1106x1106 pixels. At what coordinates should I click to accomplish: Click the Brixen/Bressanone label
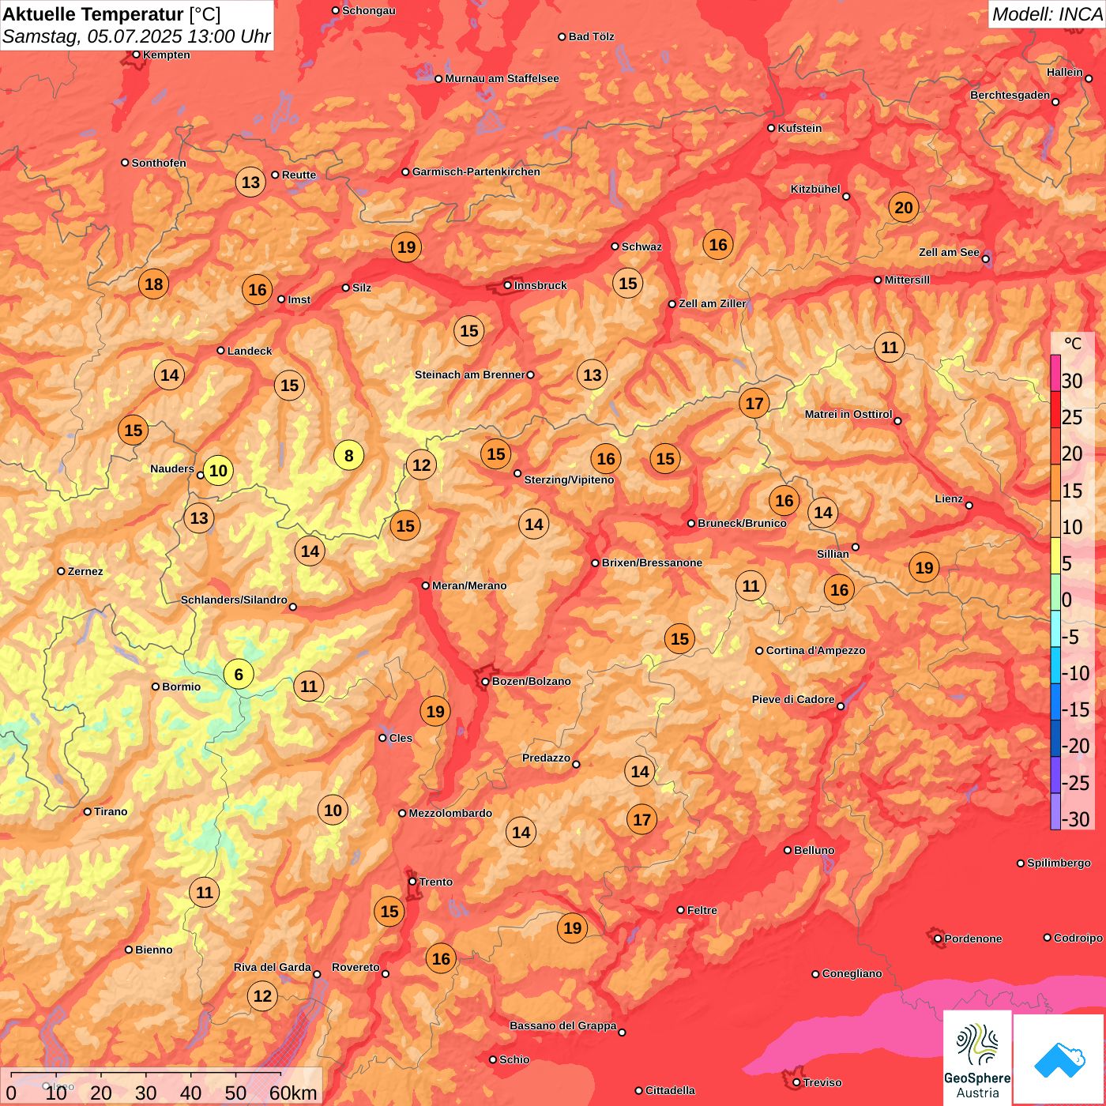point(652,562)
